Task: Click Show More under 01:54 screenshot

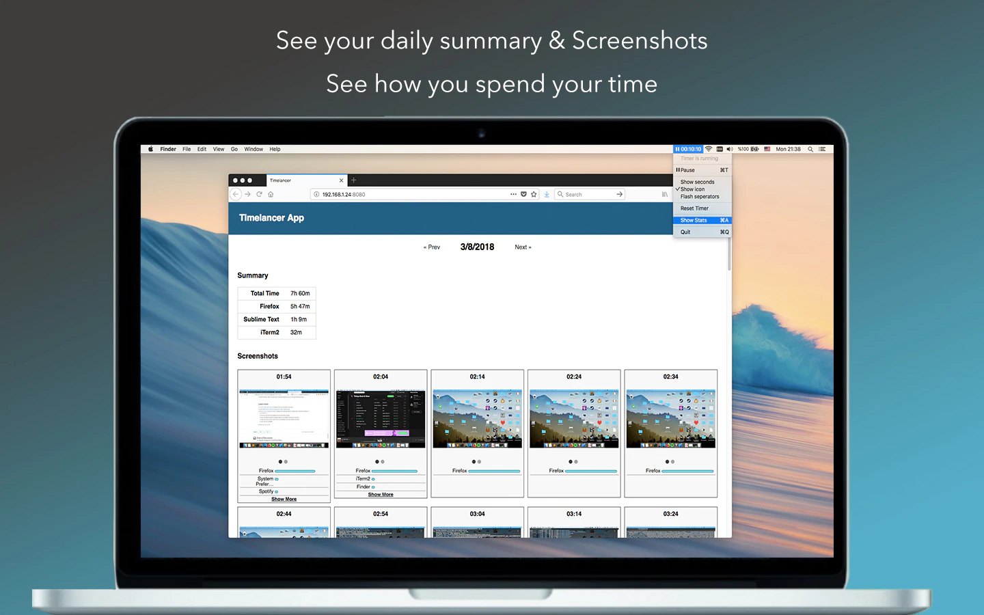Action: pos(284,499)
